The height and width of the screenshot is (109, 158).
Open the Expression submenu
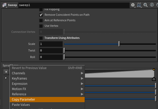point(47,84)
